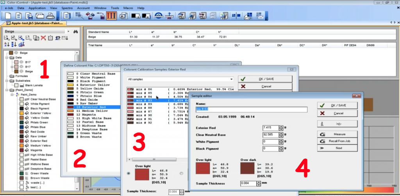Click the orange striped grid toolbar icon
The width and height of the screenshot is (400, 196).
click(x=111, y=16)
